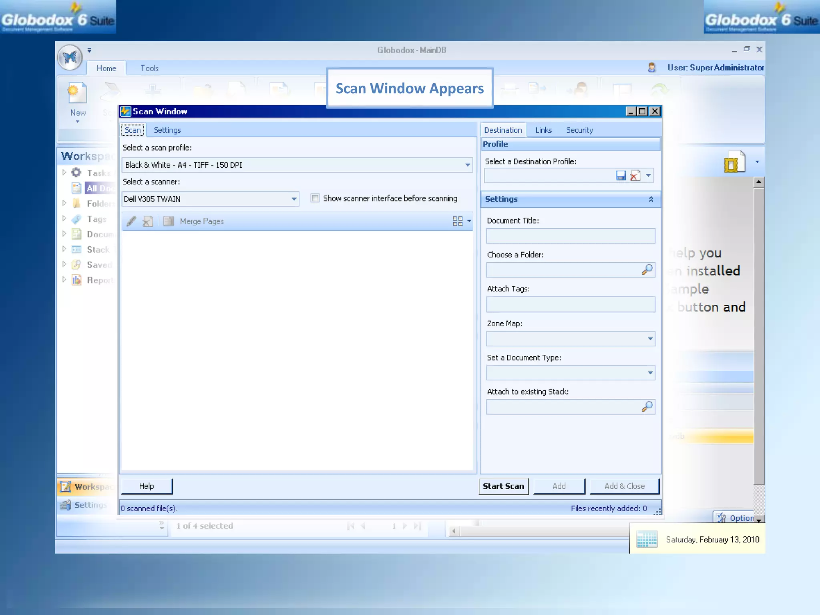Open the Set a Document Type dropdown

coord(650,373)
